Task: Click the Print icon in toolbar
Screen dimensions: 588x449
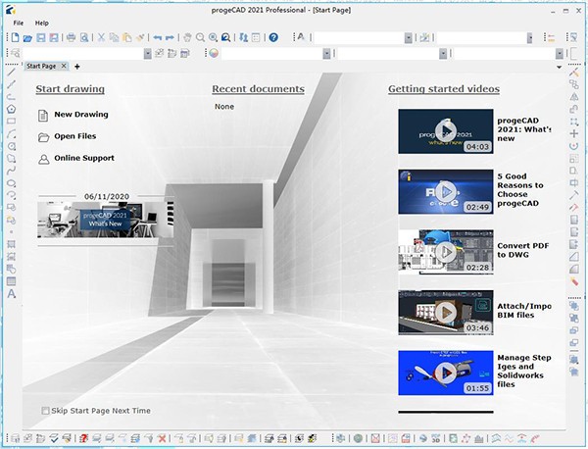Action: [71, 37]
